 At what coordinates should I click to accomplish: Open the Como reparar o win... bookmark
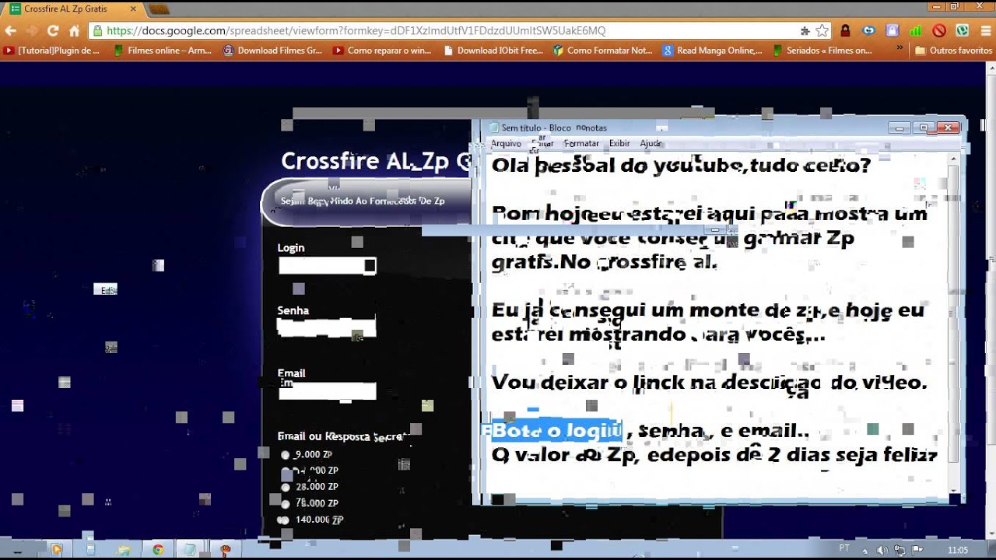click(x=382, y=51)
